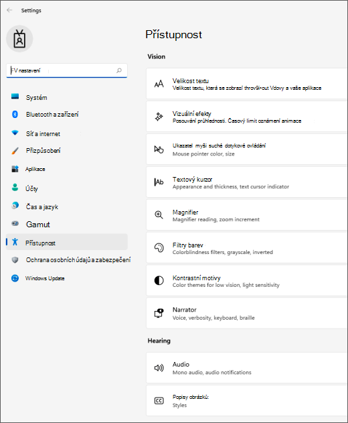Click the Gamut gamepad icon
The height and width of the screenshot is (423, 348).
[x=15, y=223]
